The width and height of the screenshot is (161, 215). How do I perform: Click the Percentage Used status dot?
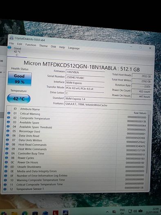click(8, 131)
